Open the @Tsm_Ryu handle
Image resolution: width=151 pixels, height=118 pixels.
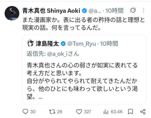[x=82, y=44]
